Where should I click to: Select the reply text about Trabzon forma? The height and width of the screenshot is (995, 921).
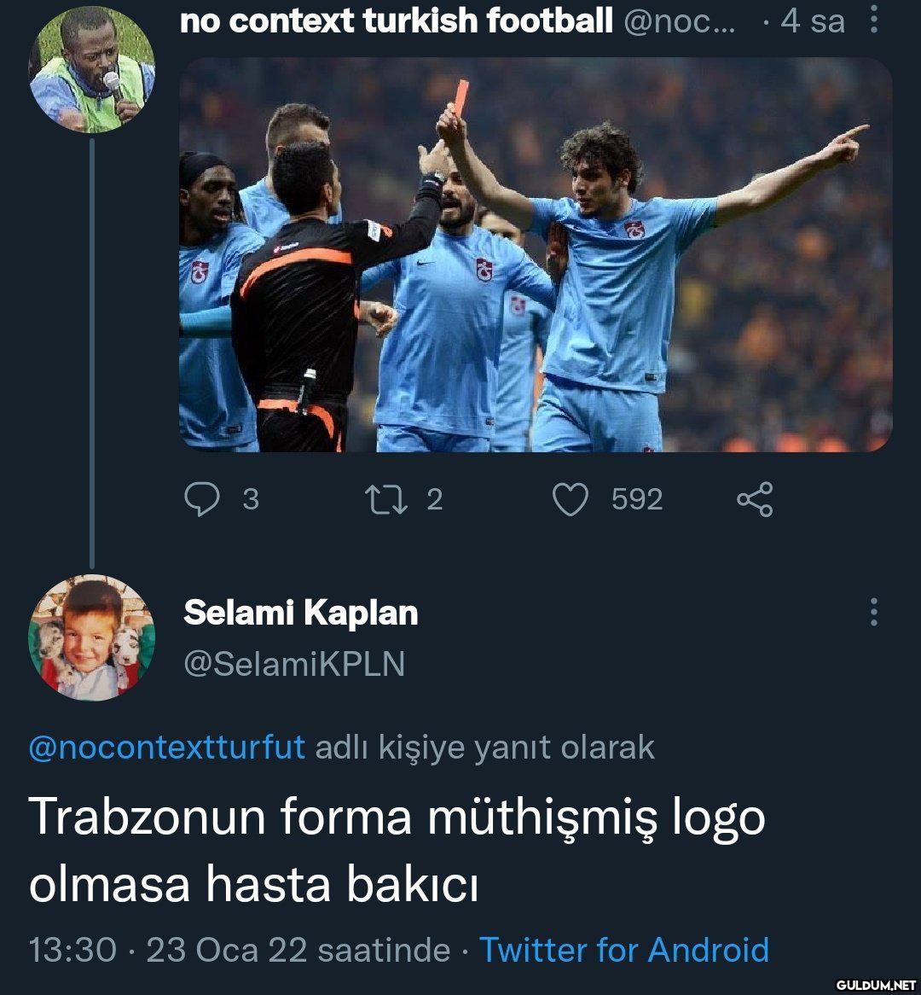tap(397, 851)
